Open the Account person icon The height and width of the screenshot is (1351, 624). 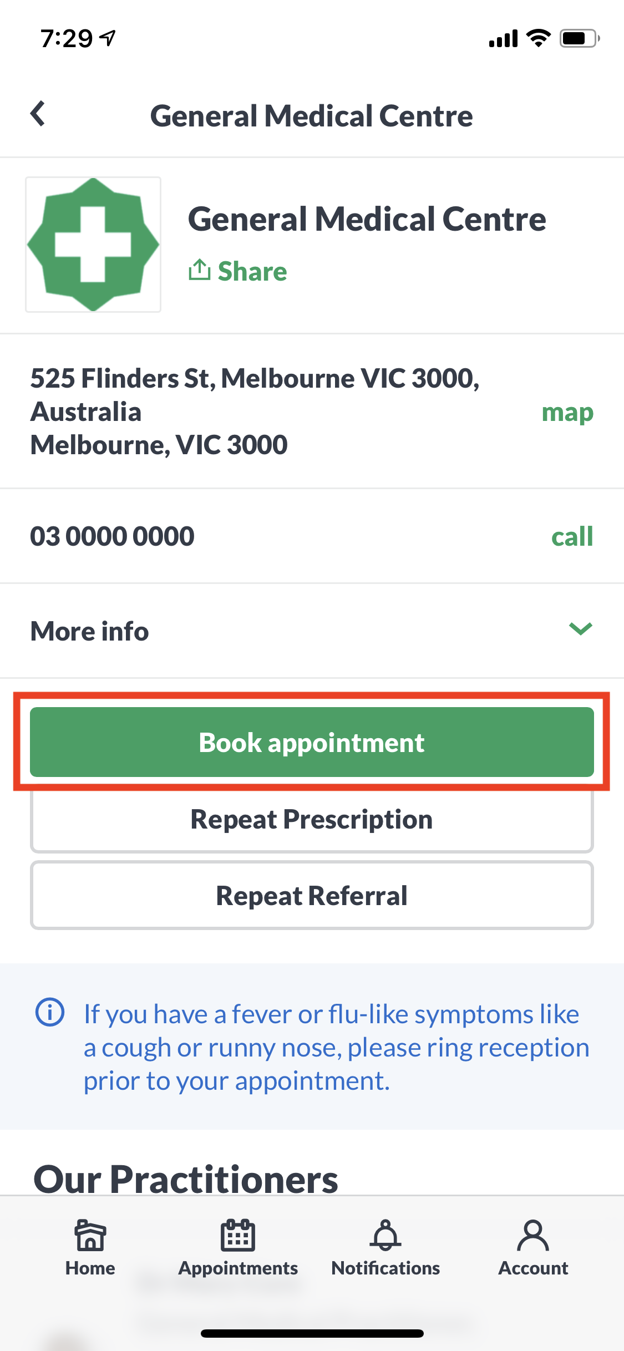pyautogui.click(x=533, y=1235)
